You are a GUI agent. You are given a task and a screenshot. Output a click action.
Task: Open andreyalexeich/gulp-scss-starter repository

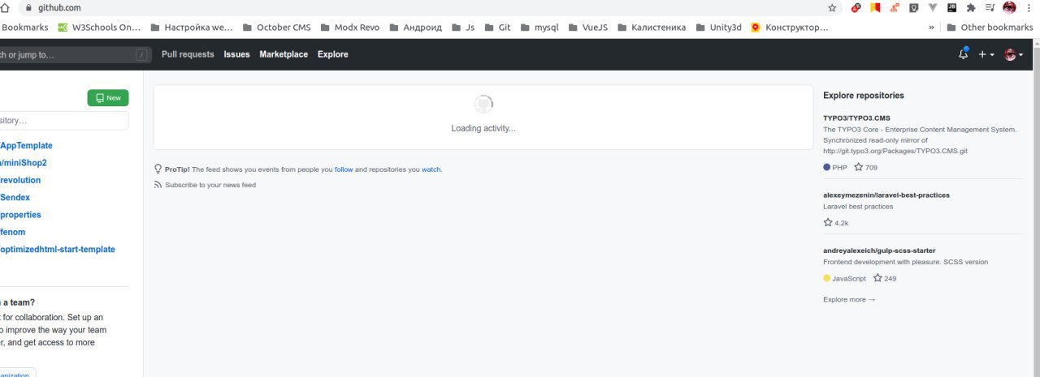pyautogui.click(x=879, y=251)
